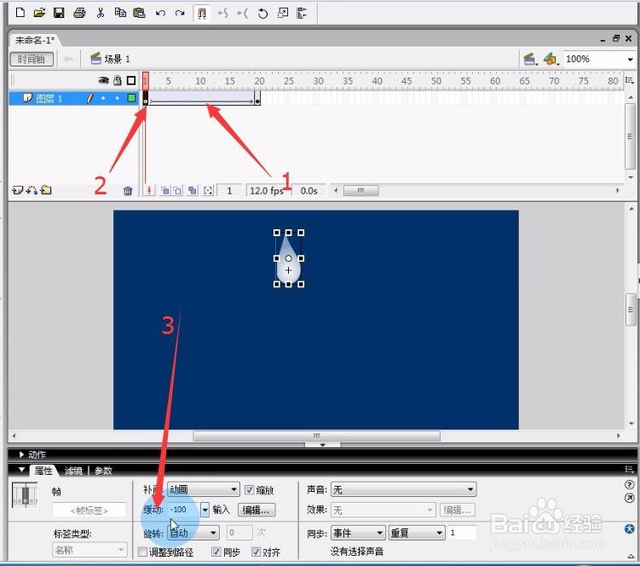Click the Delete Layer trash icon
Image resolution: width=640 pixels, height=566 pixels.
tap(128, 191)
